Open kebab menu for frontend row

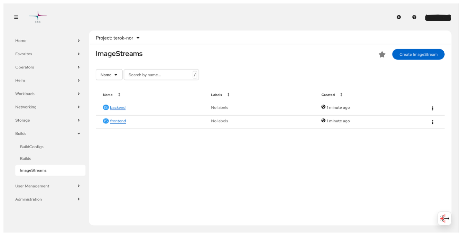[432, 122]
